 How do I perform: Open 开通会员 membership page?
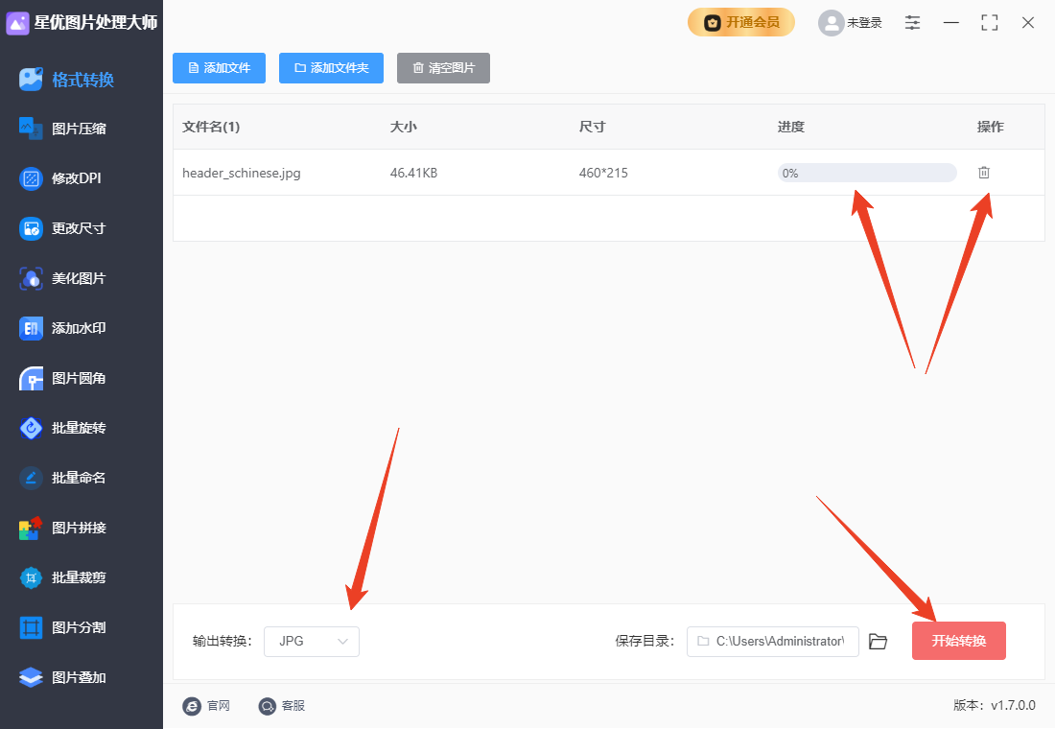tap(741, 21)
